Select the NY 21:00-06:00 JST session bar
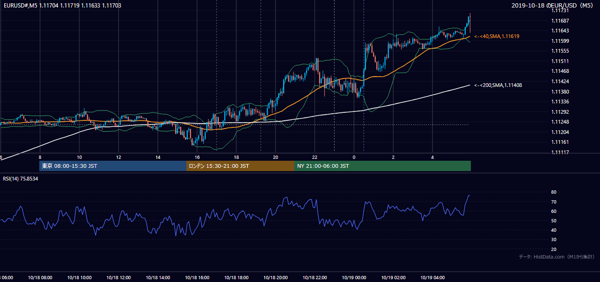Screen dimensions: 600x282 383,166
